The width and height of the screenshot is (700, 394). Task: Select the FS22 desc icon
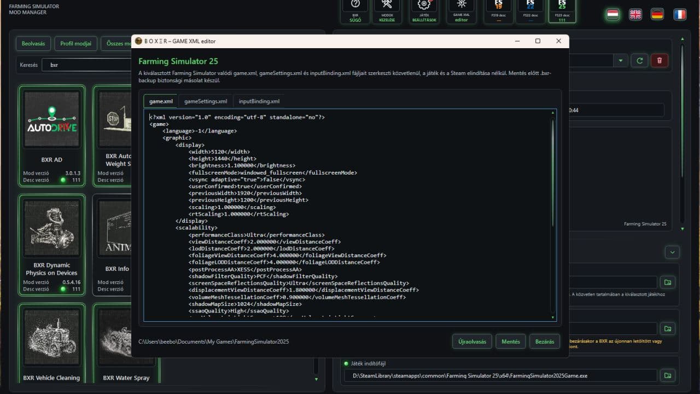(x=530, y=10)
